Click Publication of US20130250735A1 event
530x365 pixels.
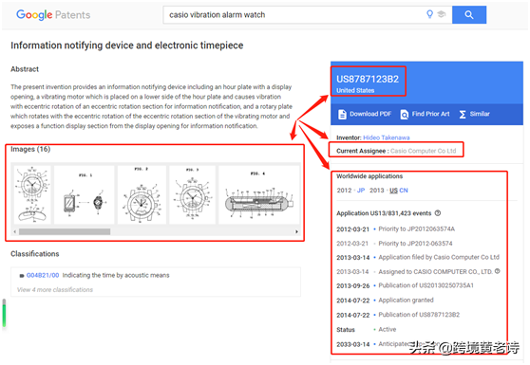pyautogui.click(x=426, y=285)
